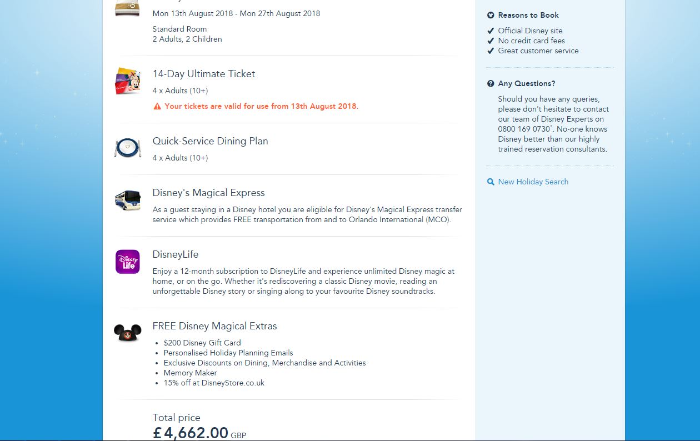Screen dimensions: 700x441
Task: Click the Mickey ears hat icon
Action: (128, 333)
